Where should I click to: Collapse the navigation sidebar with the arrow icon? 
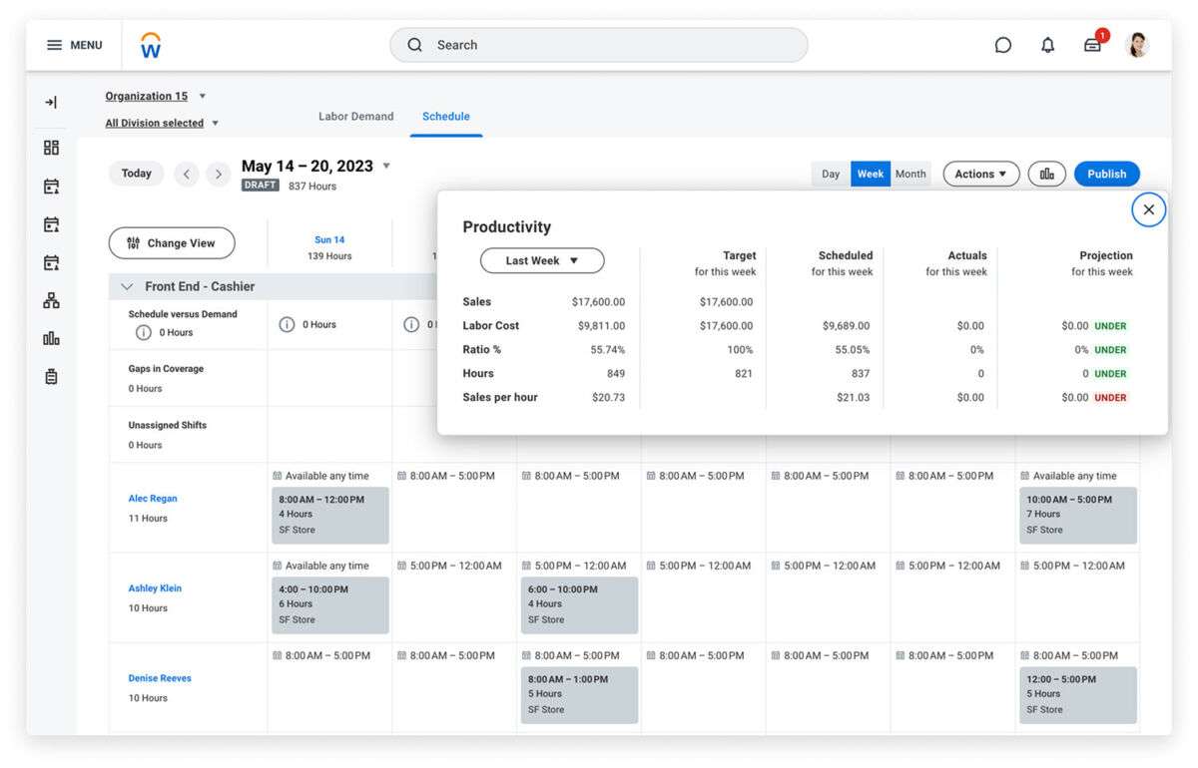[x=50, y=102]
